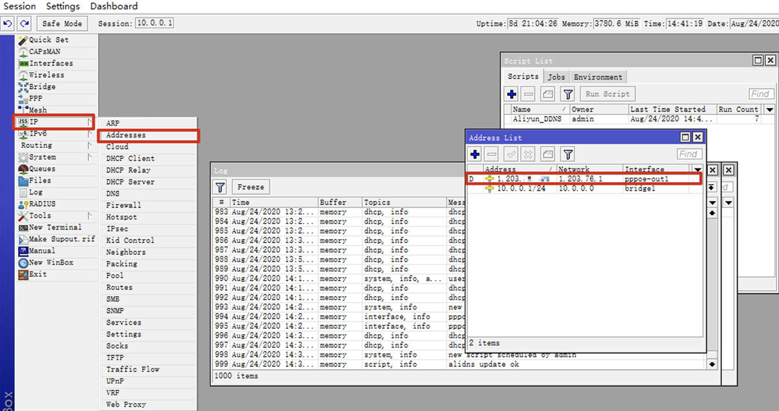Click the filter funnel in Log window
The width and height of the screenshot is (779, 411).
pyautogui.click(x=220, y=187)
